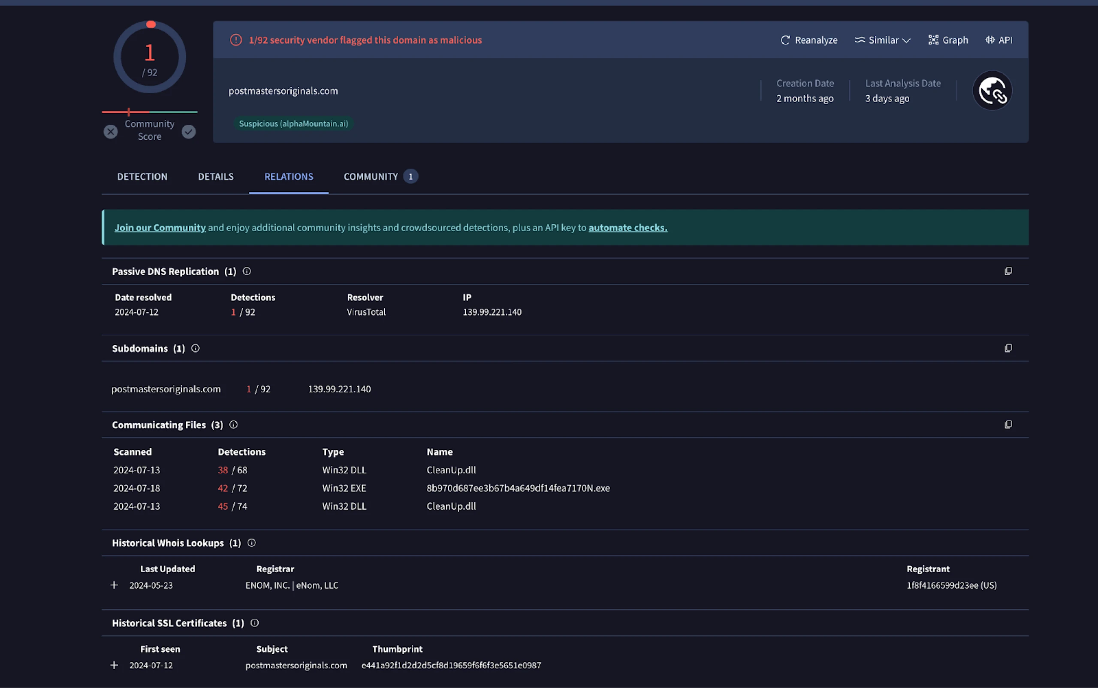Open the CleanUp.dll file with 45/74 detections

point(451,507)
